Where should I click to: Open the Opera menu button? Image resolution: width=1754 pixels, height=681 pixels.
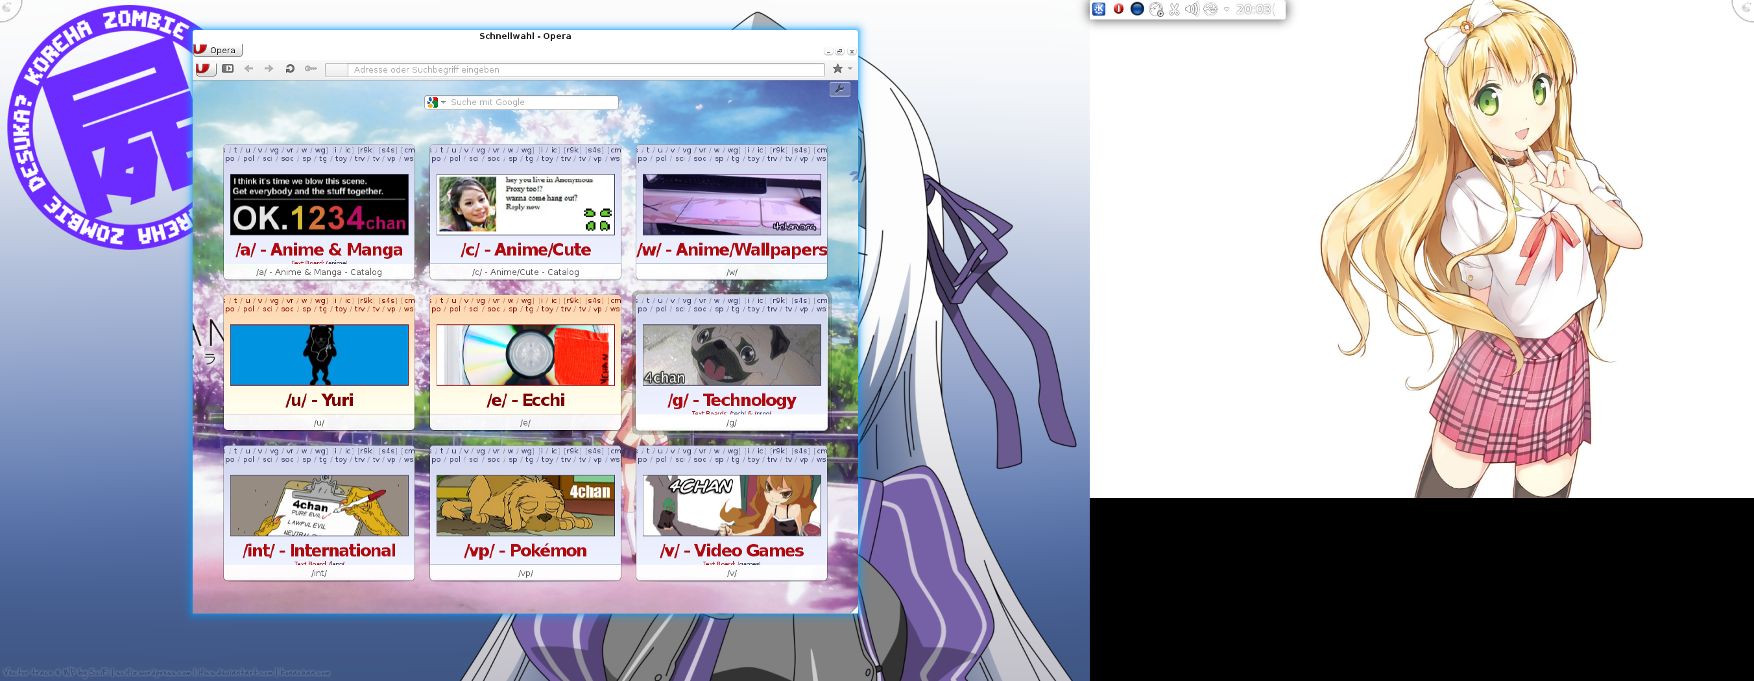click(x=218, y=50)
